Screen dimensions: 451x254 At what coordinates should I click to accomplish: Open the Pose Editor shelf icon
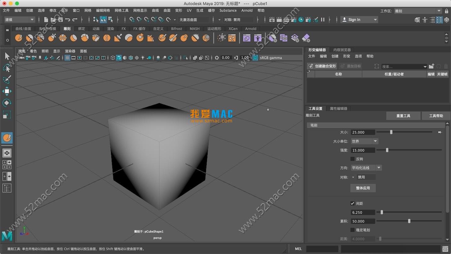tap(258, 38)
